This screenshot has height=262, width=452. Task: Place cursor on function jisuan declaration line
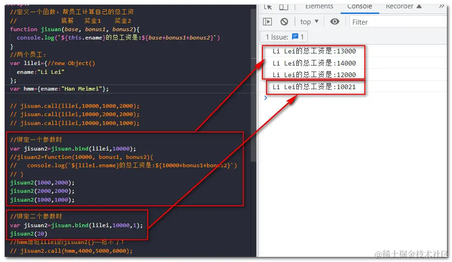coord(75,29)
